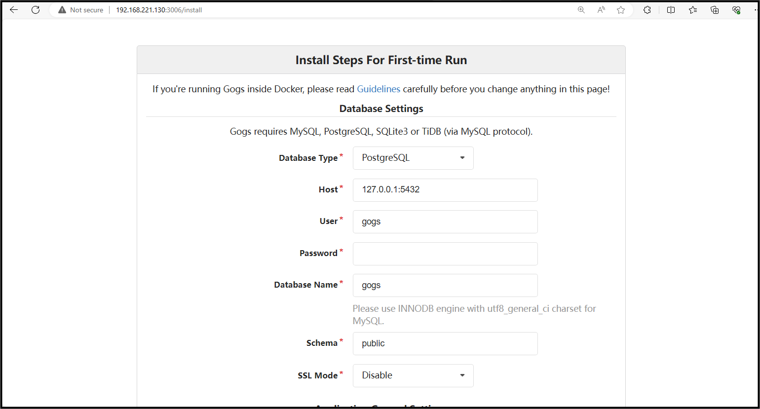This screenshot has height=409, width=760.
Task: Focus the User input field
Action: point(445,222)
